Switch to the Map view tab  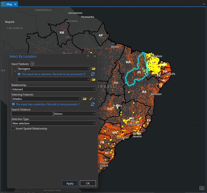[9, 4]
